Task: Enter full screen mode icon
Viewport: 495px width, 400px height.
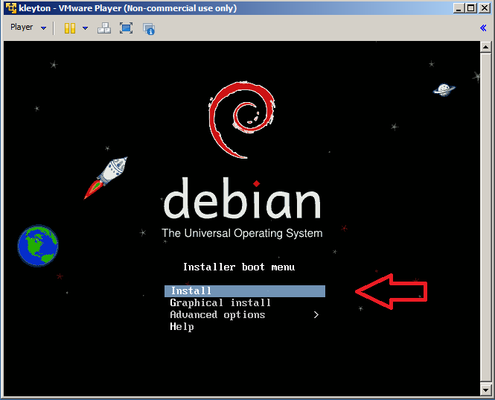Action: coord(126,28)
